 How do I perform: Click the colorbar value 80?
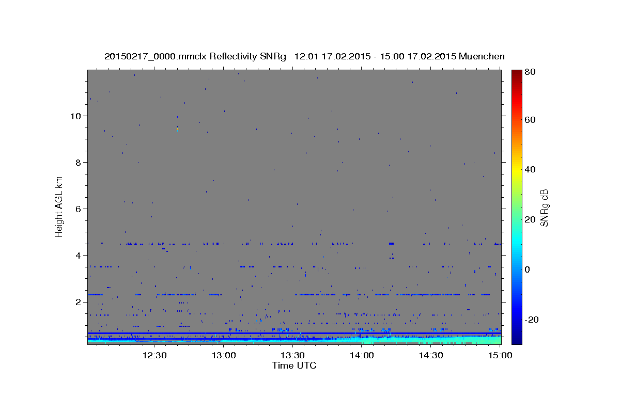click(530, 72)
